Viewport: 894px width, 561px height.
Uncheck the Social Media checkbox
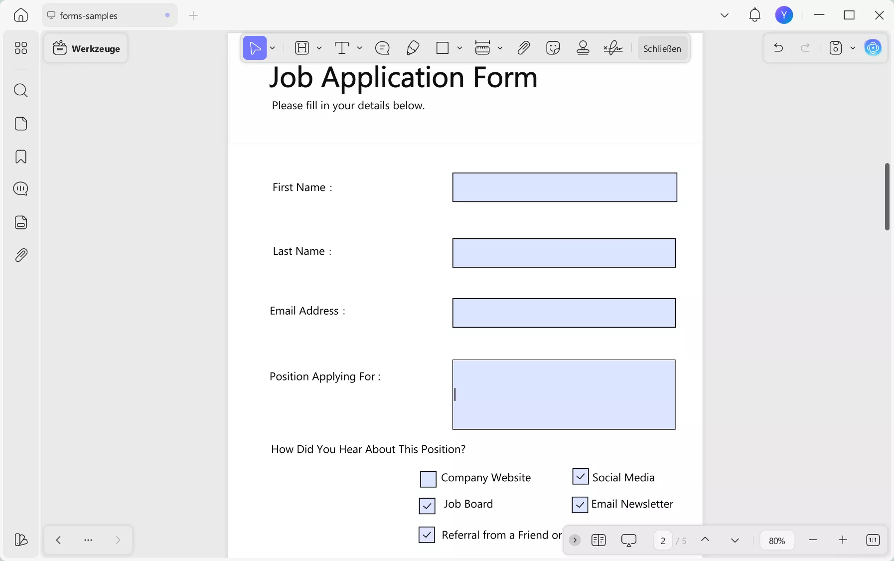pos(580,477)
